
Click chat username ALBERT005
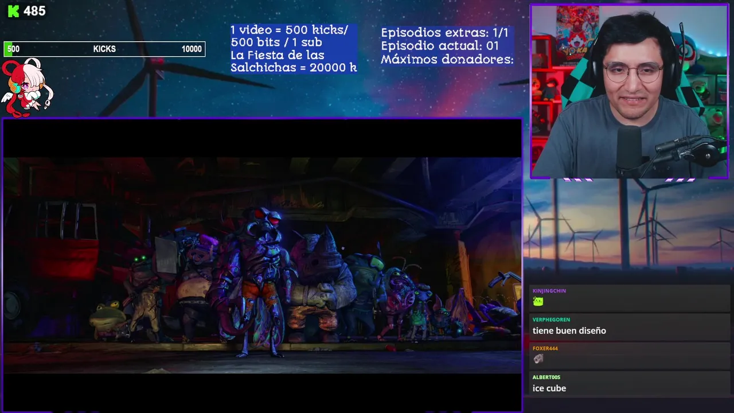click(546, 377)
